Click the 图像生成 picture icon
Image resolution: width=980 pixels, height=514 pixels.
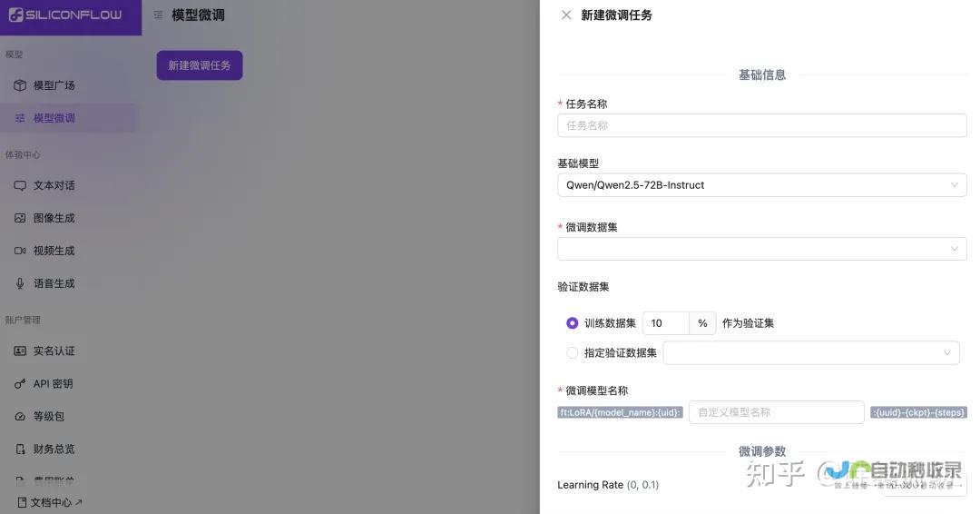point(20,218)
